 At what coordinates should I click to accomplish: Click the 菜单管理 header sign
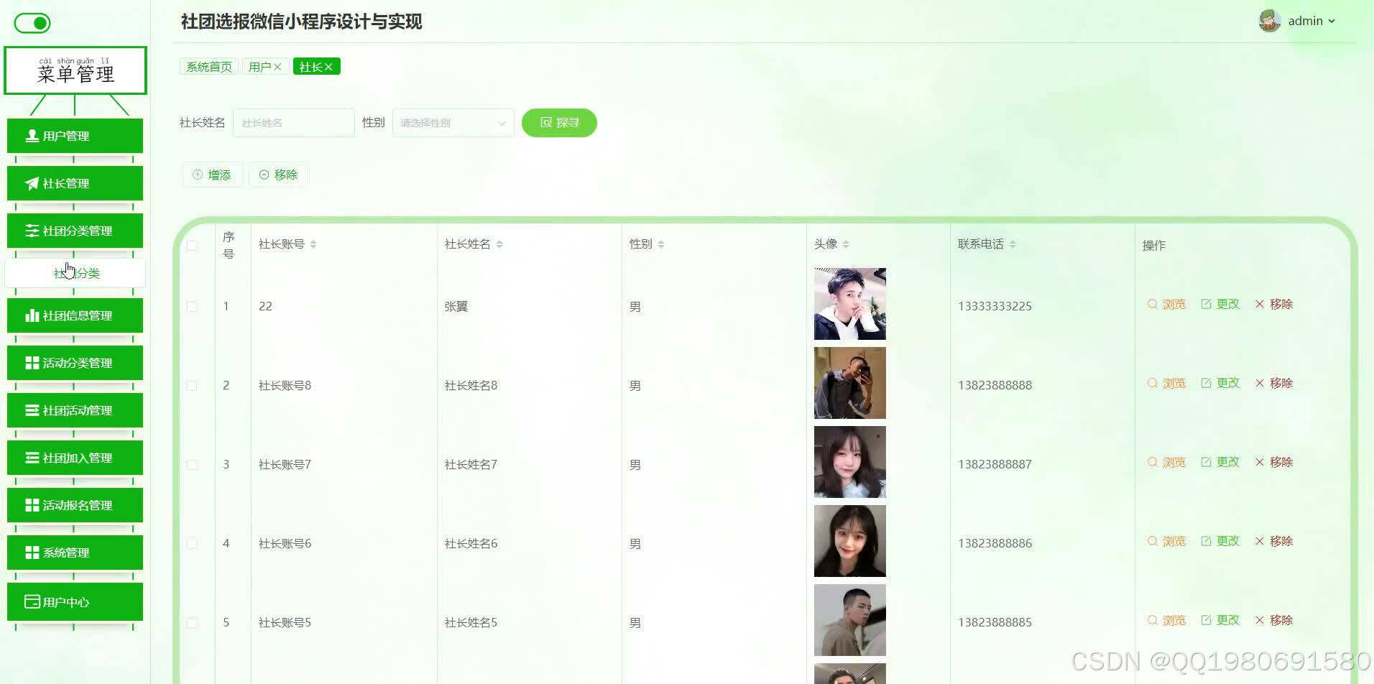coord(75,70)
